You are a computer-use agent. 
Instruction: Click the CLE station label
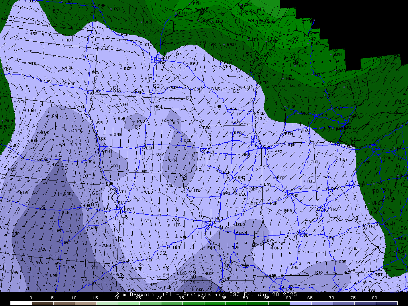[379, 146]
